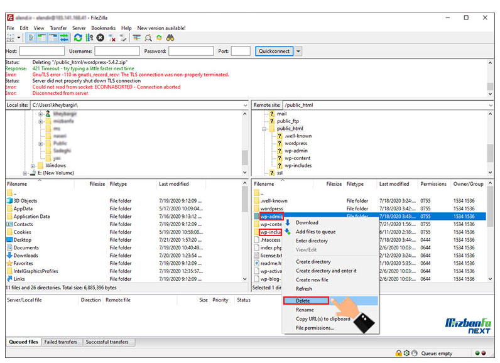The image size is (500, 363).
Task: Open the Server menu
Action: coord(79,28)
